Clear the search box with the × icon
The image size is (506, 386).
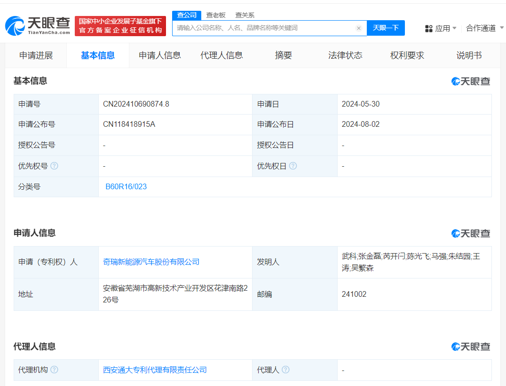point(359,28)
